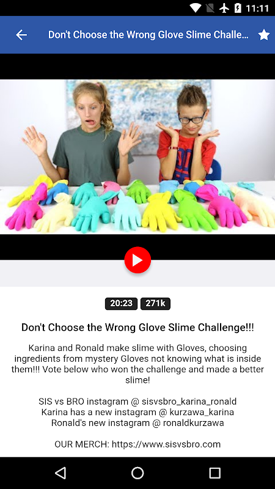Open recent apps square button
The width and height of the screenshot is (275, 489).
point(215,472)
